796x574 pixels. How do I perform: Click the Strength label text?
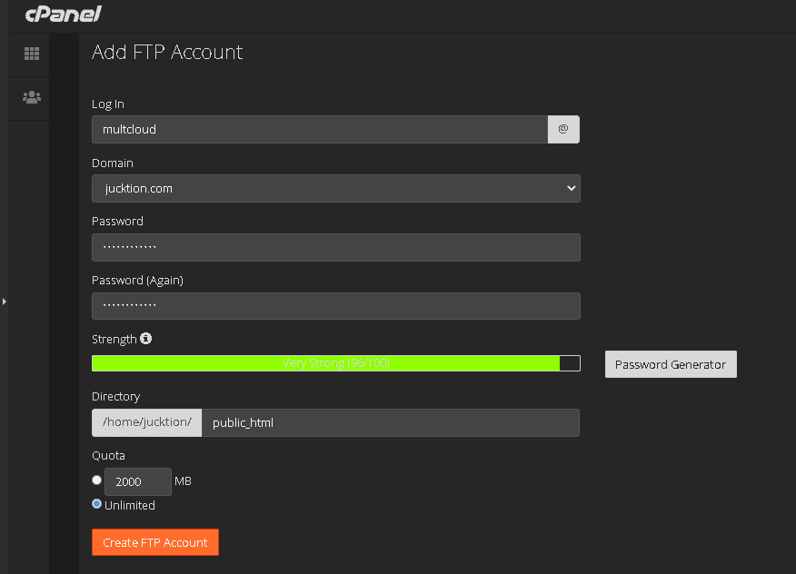114,339
